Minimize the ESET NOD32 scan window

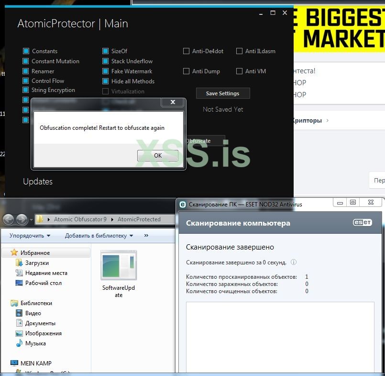(x=340, y=203)
